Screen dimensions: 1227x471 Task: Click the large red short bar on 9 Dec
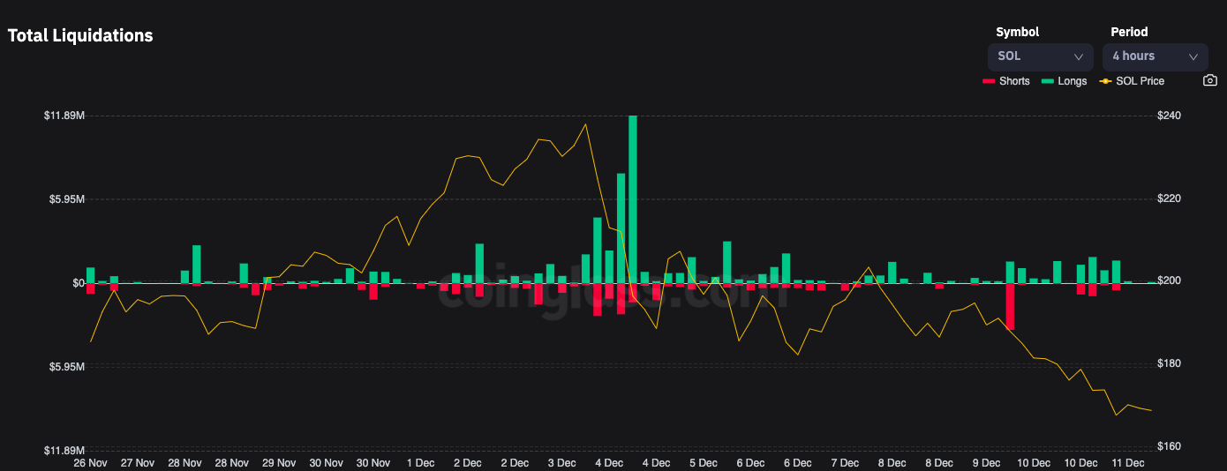point(1010,306)
